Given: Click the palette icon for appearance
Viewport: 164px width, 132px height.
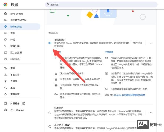Looking at the screenshot, I should pyautogui.click(x=6, y=40).
